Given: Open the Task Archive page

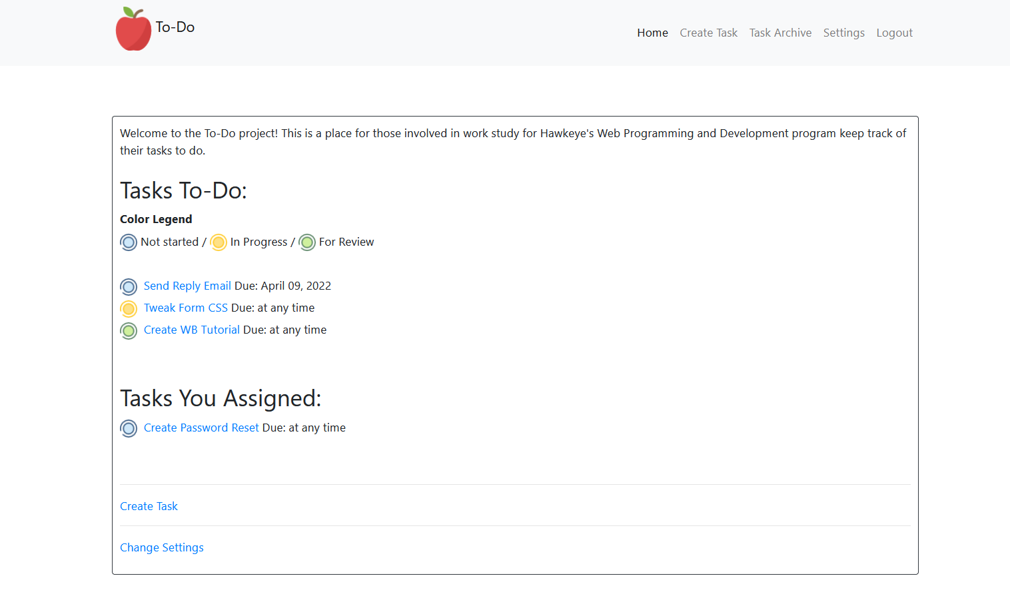Looking at the screenshot, I should point(780,33).
